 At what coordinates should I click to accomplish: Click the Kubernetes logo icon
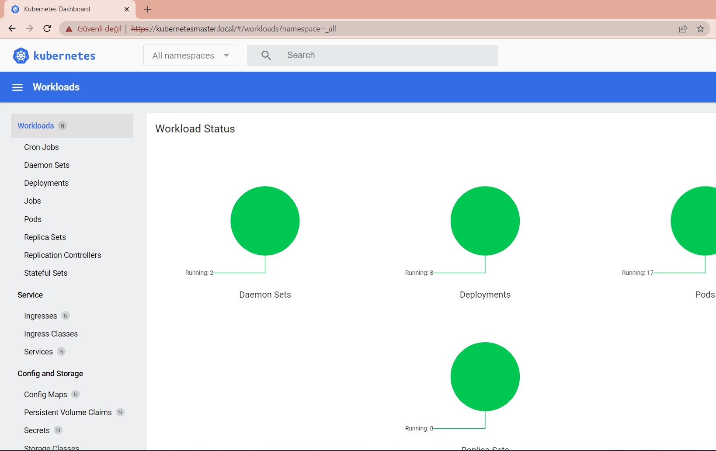[x=21, y=56]
